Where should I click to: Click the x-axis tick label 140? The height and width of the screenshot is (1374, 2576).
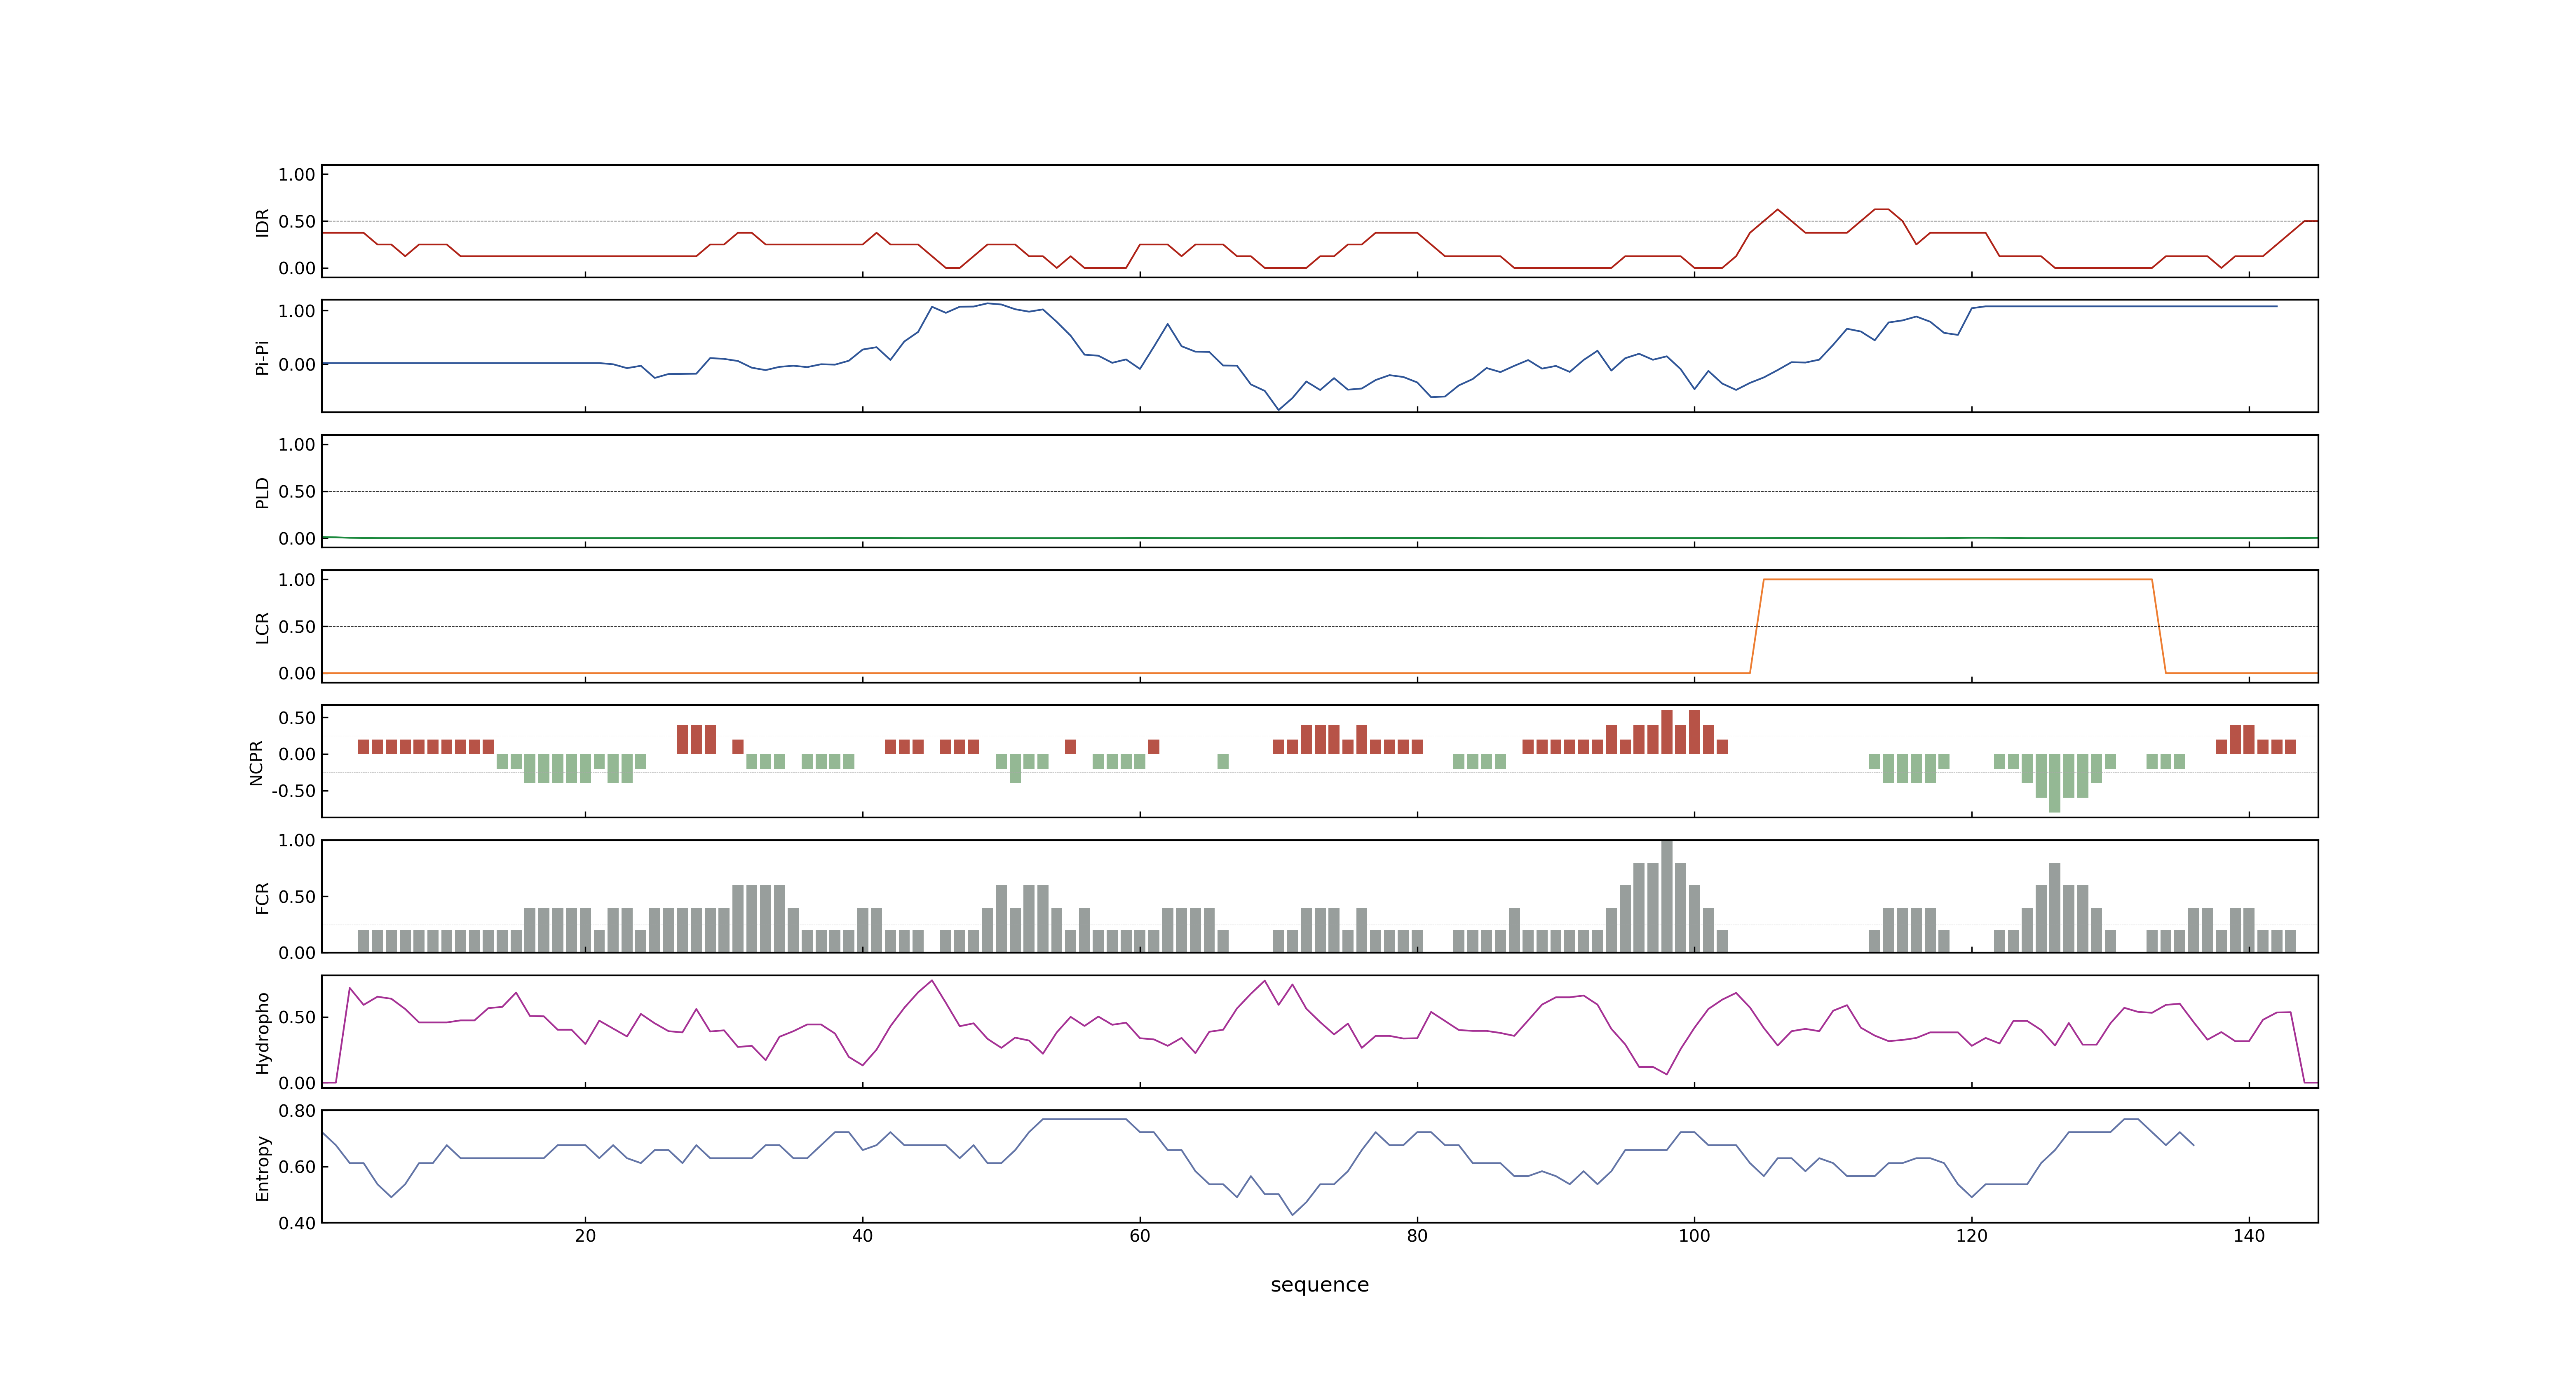click(x=2249, y=1235)
